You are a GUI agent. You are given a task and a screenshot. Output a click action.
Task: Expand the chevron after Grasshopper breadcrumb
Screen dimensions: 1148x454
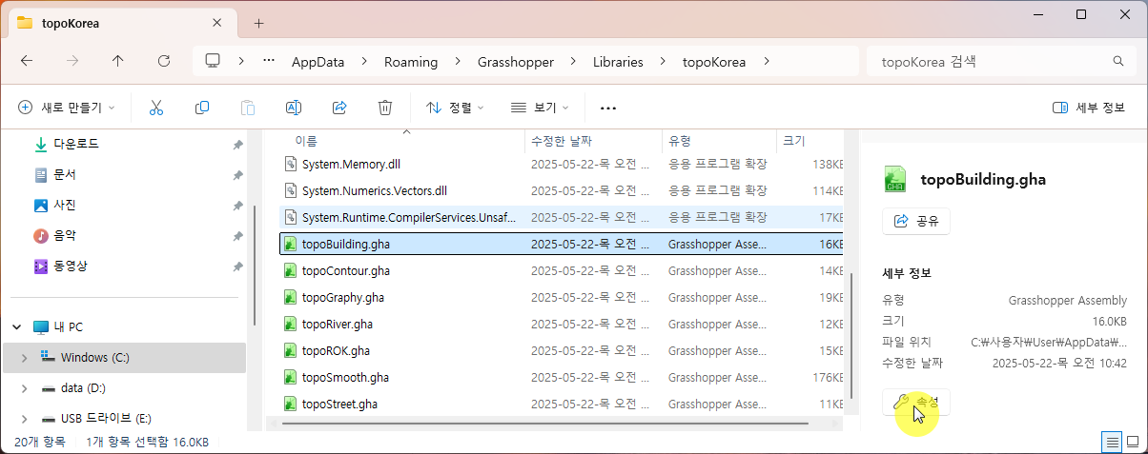[573, 61]
